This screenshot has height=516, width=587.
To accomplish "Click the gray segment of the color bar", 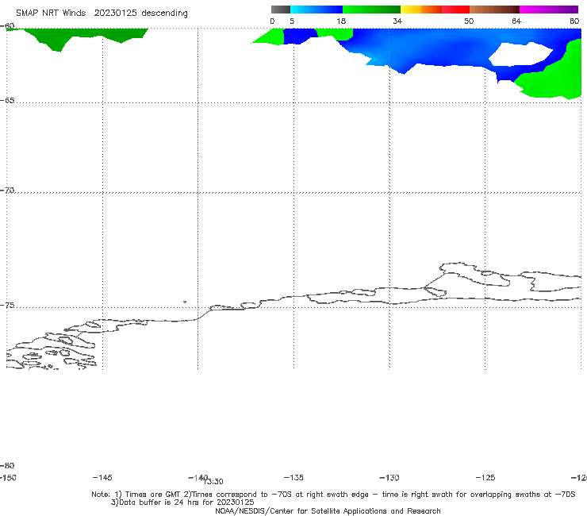I will click(280, 10).
